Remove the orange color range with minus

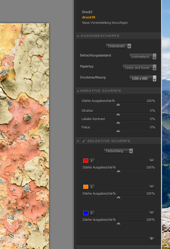(x=151, y=187)
